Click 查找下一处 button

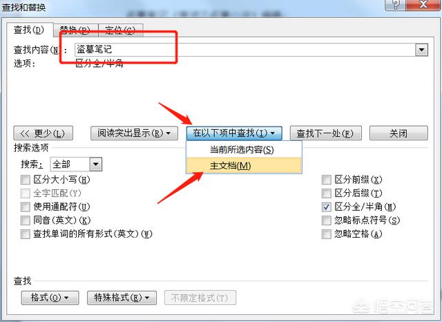[325, 133]
